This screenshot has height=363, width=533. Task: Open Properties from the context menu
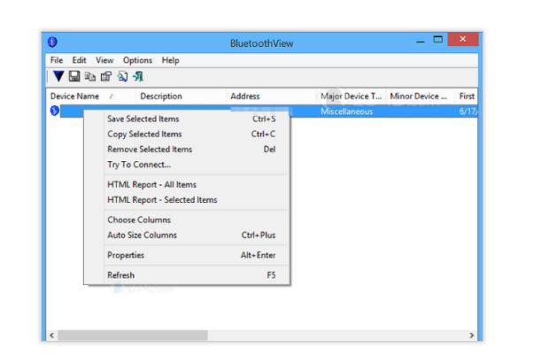point(187,255)
